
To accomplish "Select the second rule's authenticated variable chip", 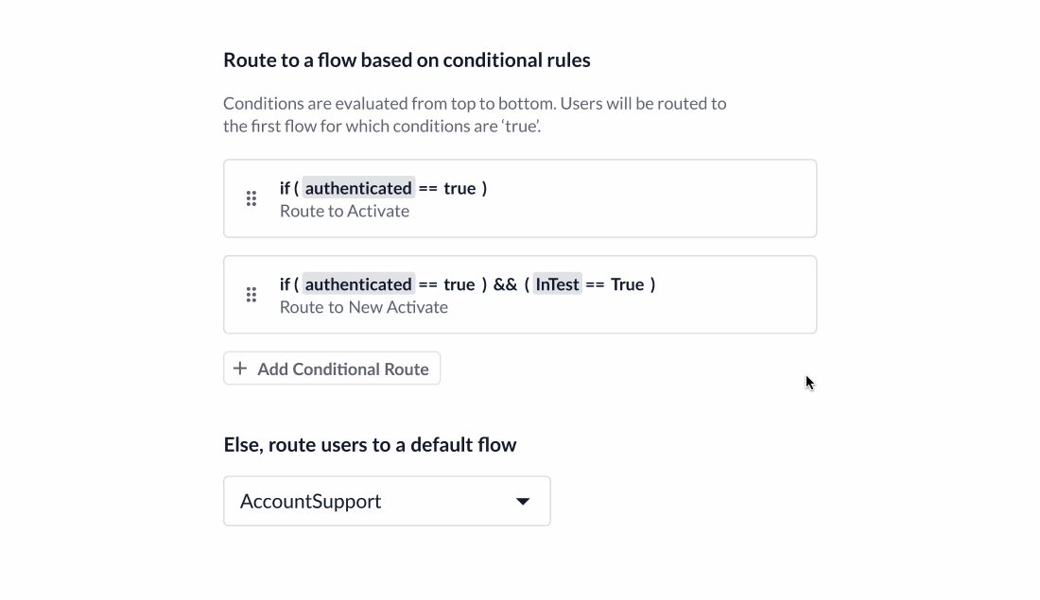I will 358,284.
